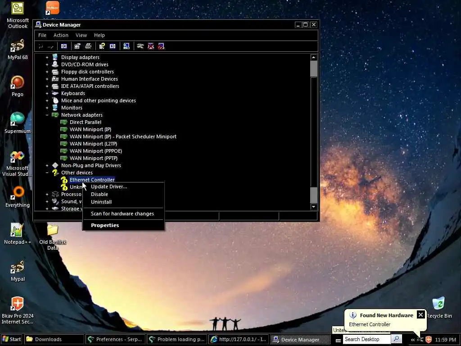Expand the Human Interface Devices node
Screen dimensions: 461x346
pyautogui.click(x=47, y=79)
